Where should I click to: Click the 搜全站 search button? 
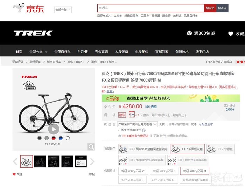[210, 8]
